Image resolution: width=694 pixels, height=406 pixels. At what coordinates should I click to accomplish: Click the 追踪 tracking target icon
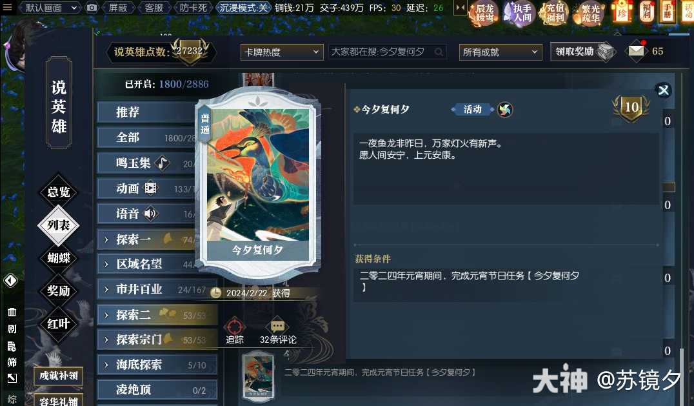pos(235,327)
